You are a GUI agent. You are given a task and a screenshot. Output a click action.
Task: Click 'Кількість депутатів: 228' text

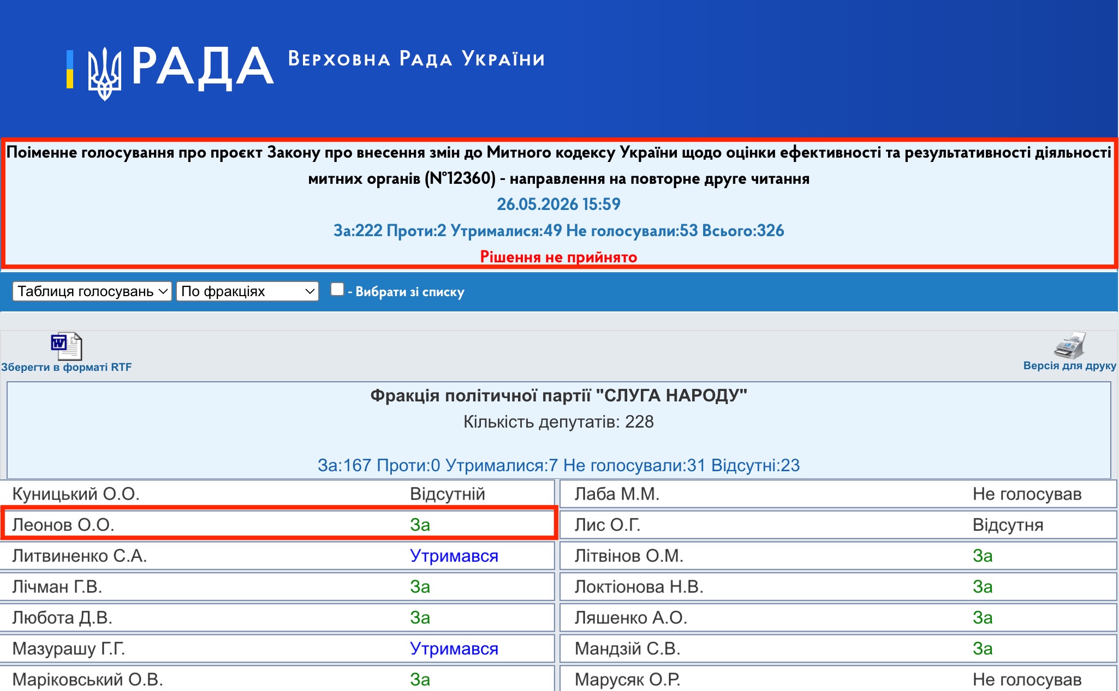click(558, 422)
